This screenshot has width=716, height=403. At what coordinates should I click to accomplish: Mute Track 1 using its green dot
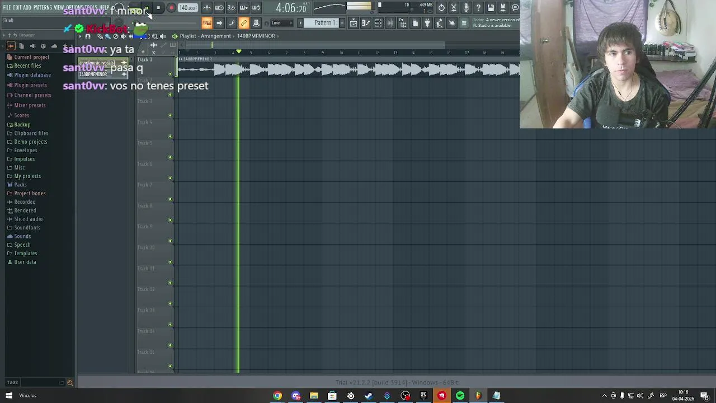[170, 74]
